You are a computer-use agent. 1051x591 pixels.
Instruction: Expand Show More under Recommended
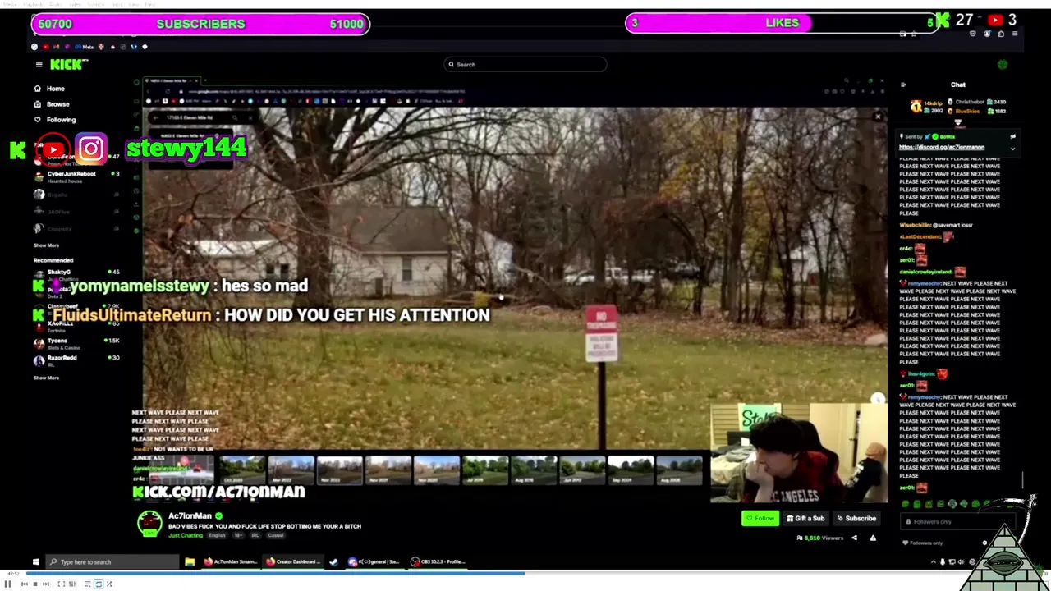tap(46, 378)
